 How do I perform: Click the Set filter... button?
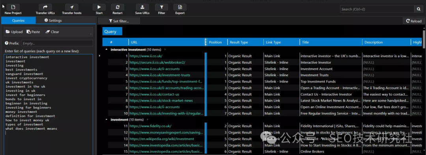[119, 21]
